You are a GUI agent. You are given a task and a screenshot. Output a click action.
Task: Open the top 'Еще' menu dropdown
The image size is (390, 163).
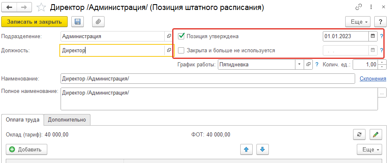358,22
